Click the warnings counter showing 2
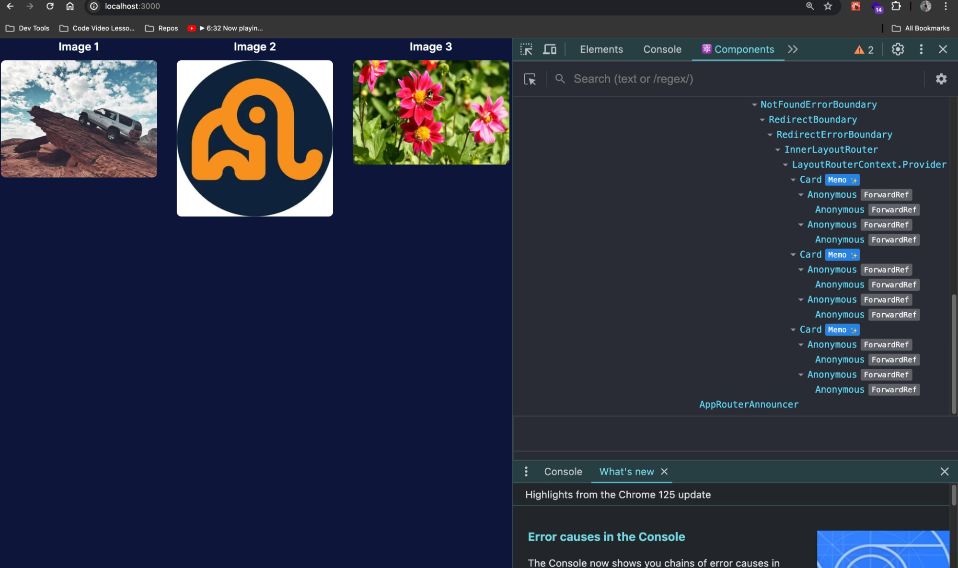This screenshot has height=568, width=958. coord(864,50)
